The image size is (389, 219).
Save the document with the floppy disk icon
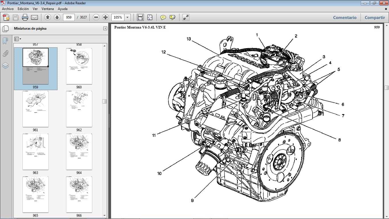tap(16, 17)
